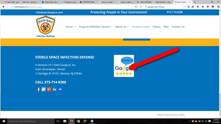Open the downloads arrow icon

198,7
